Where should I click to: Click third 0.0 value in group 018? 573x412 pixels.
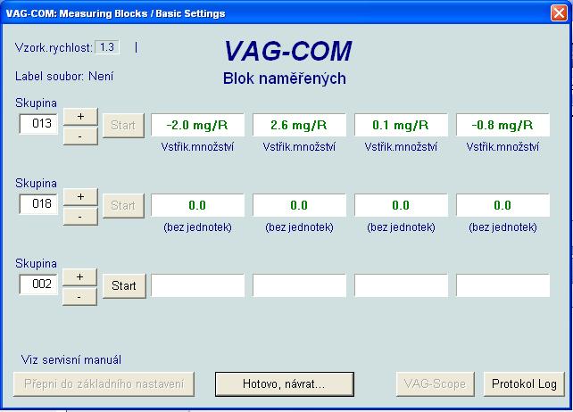(x=401, y=205)
